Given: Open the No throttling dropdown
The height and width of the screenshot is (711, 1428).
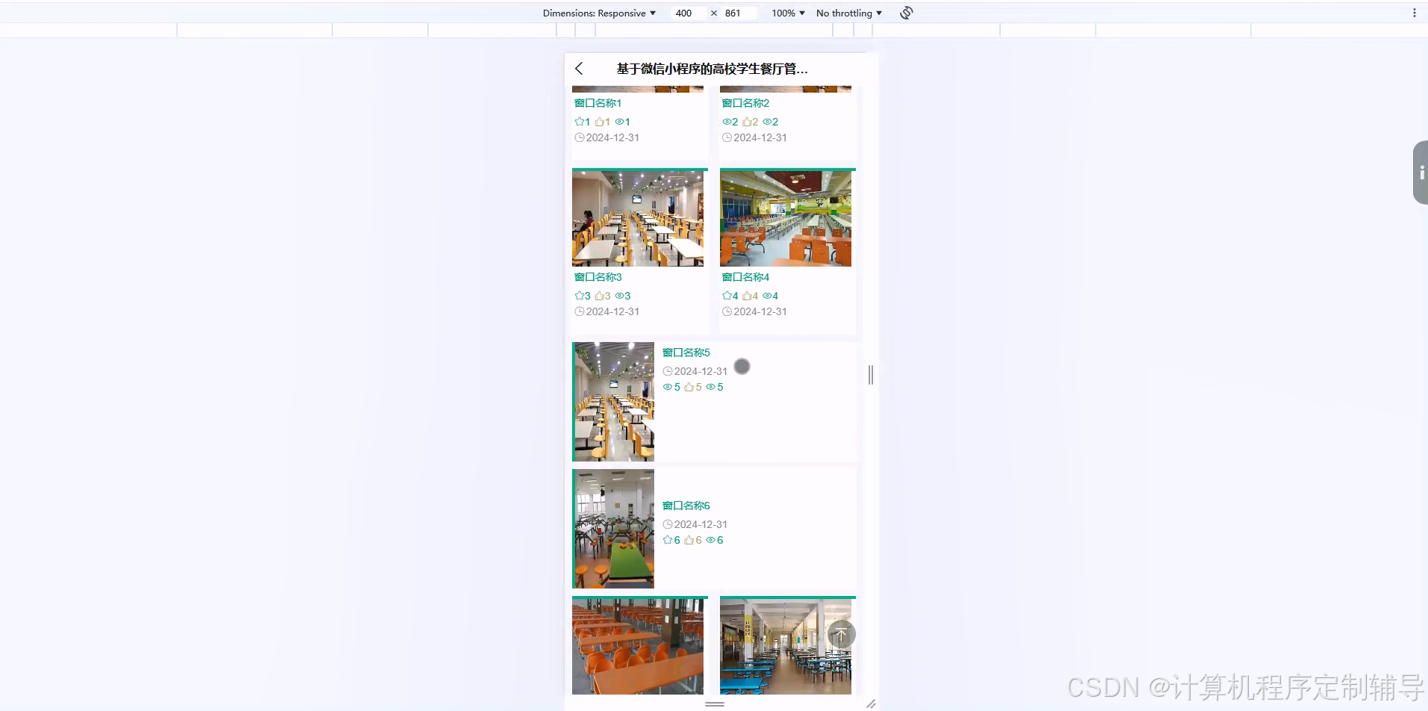Looking at the screenshot, I should tap(848, 13).
